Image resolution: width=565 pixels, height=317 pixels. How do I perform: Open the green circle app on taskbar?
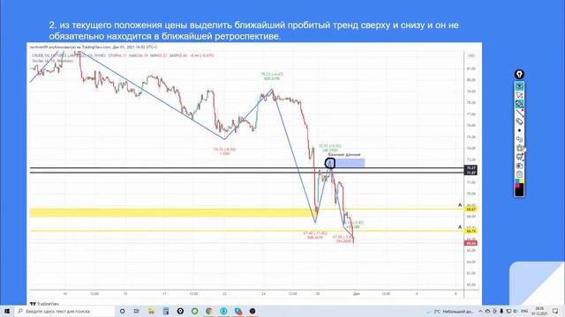click(x=194, y=311)
